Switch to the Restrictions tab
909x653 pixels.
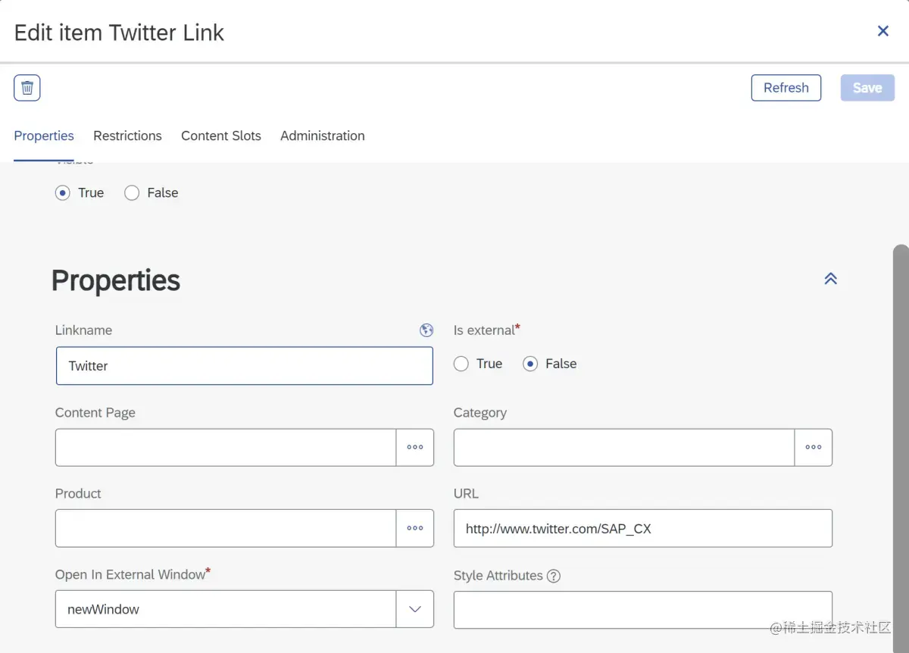pyautogui.click(x=127, y=136)
